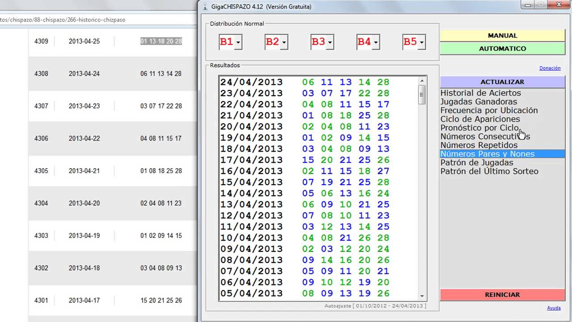Screen dimensions: 572x322
Task: Click draw 4309 in browser table
Action: [41, 41]
